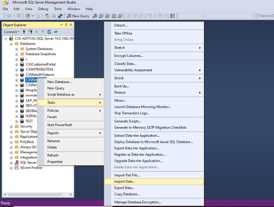Select Detach... from the Tasks submenu

154,26
